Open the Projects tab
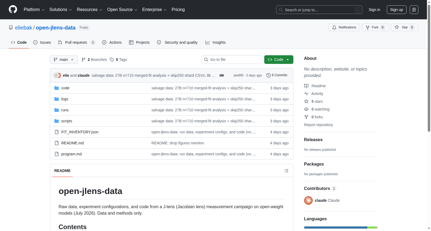 pos(139,42)
